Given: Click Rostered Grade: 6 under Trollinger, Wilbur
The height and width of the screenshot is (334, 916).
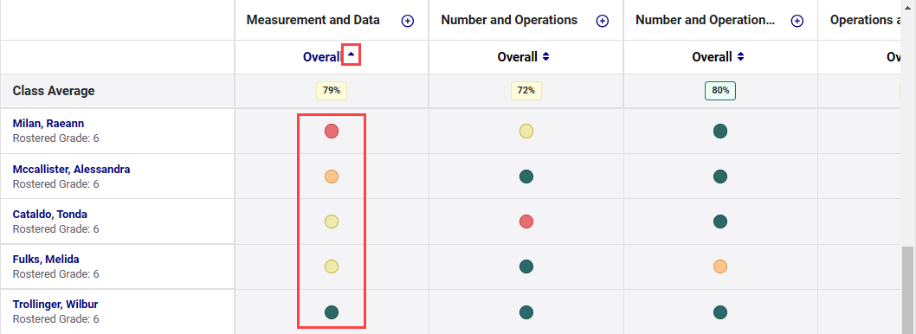Looking at the screenshot, I should point(56,318).
